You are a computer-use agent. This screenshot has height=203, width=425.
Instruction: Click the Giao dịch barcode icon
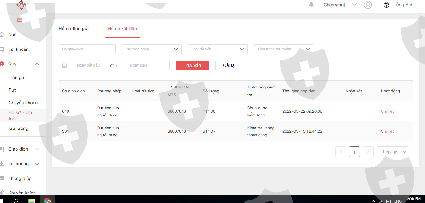2,149
